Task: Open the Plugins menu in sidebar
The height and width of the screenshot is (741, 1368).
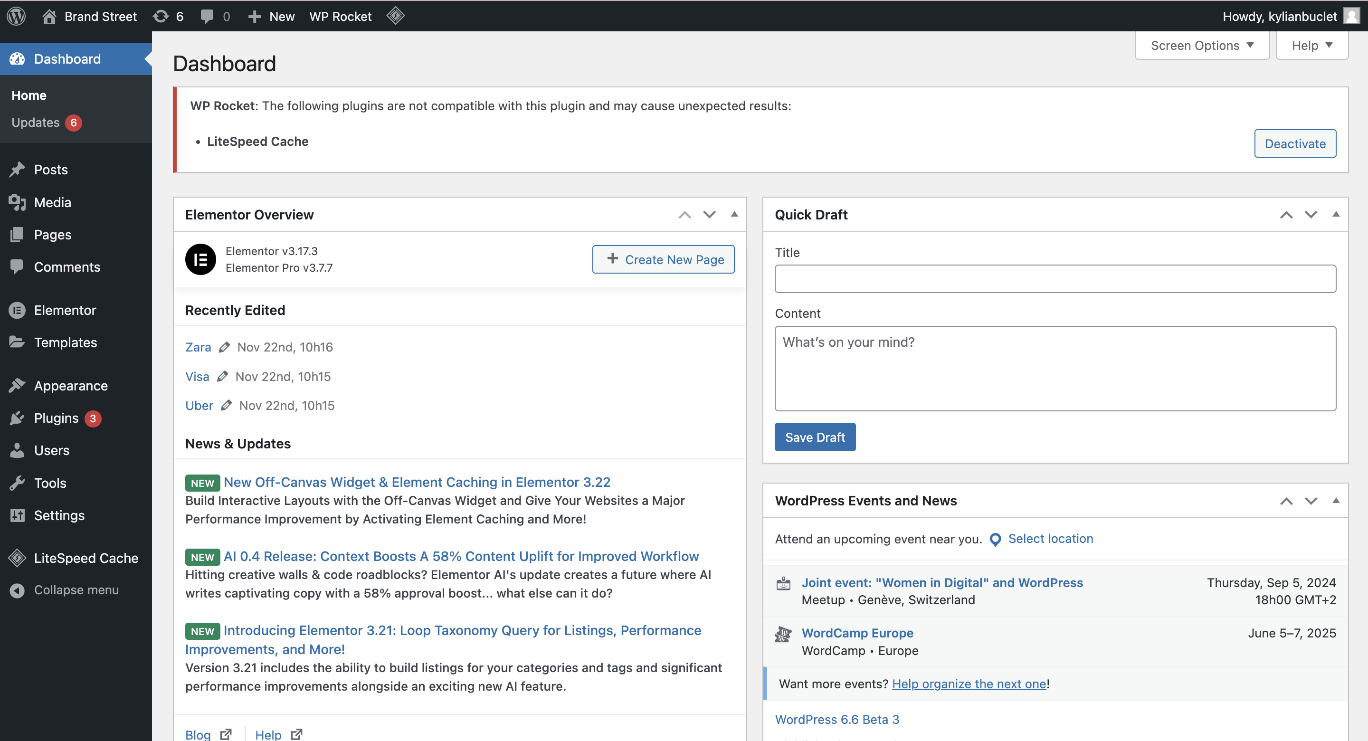Action: (57, 418)
